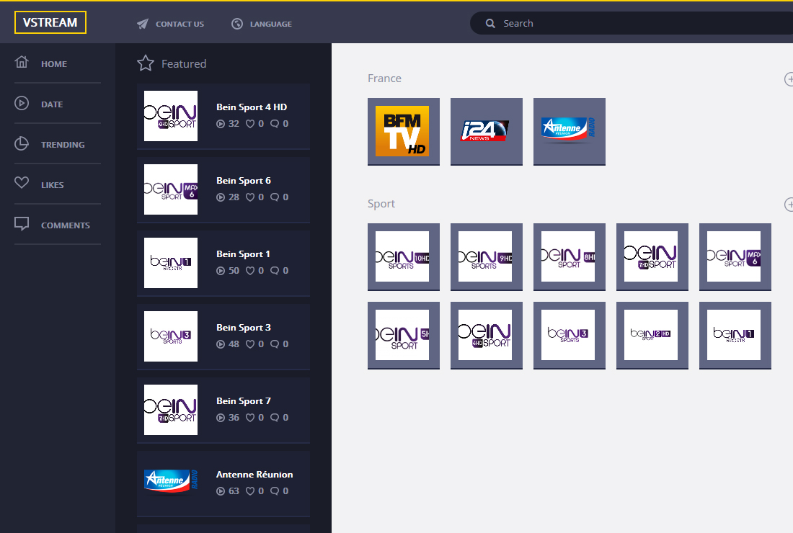This screenshot has height=533, width=793.
Task: Open Bein Sport 3 featured title
Action: pyautogui.click(x=244, y=328)
